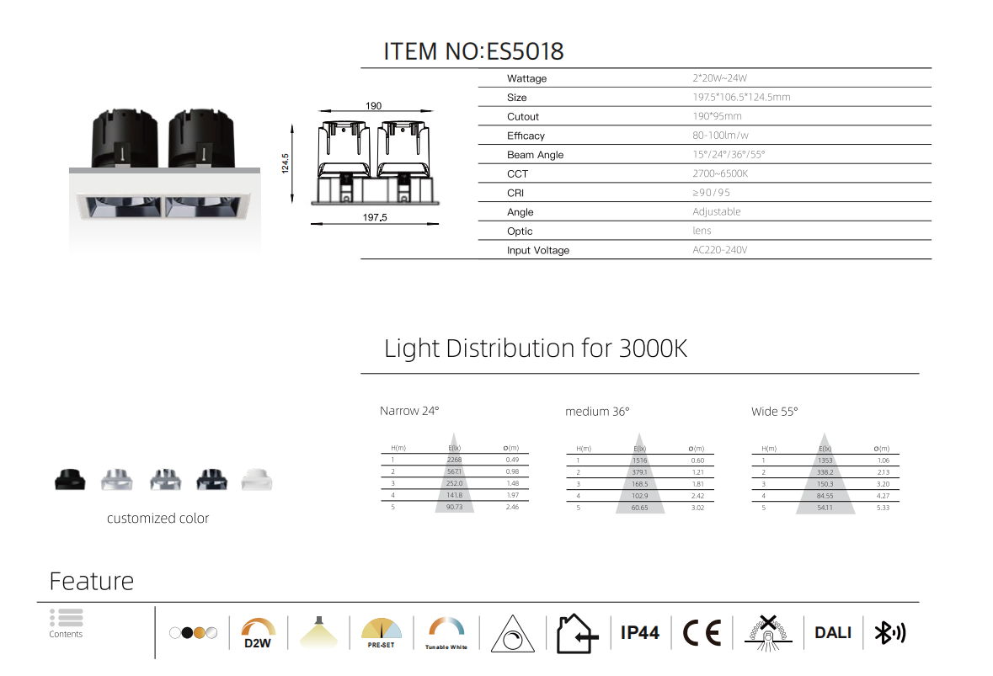
Task: Click the Beam Angle row label
Action: click(x=535, y=155)
